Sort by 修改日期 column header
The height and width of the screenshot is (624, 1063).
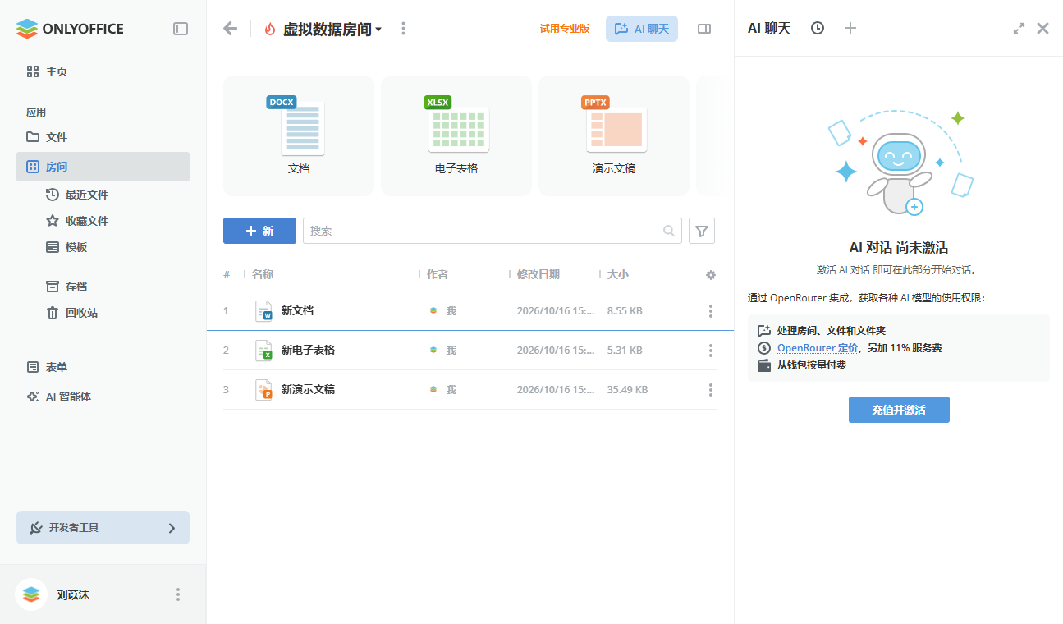point(538,274)
